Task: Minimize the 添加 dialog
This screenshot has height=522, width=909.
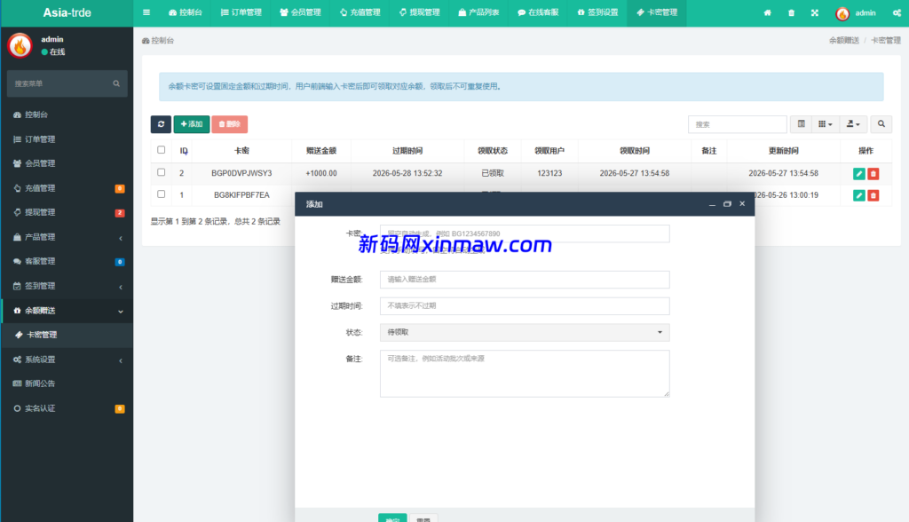Action: pyautogui.click(x=712, y=204)
